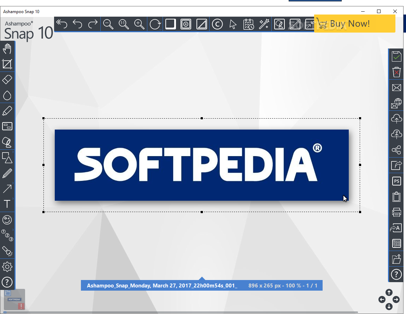Click the redo arrow
Viewport: 406px width, 314px height.
(93, 24)
